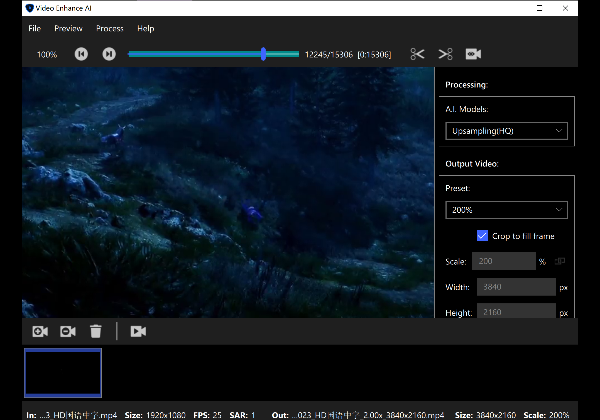Screen dimensions: 600x420
Task: Start processing with the camera play icon
Action: (138, 331)
